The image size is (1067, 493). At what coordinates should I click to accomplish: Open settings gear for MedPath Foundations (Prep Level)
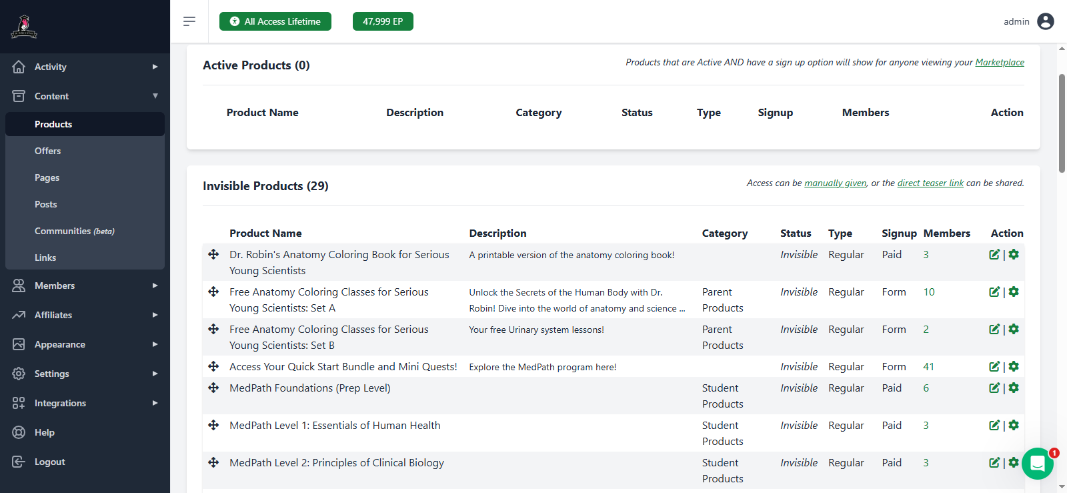tap(1014, 388)
